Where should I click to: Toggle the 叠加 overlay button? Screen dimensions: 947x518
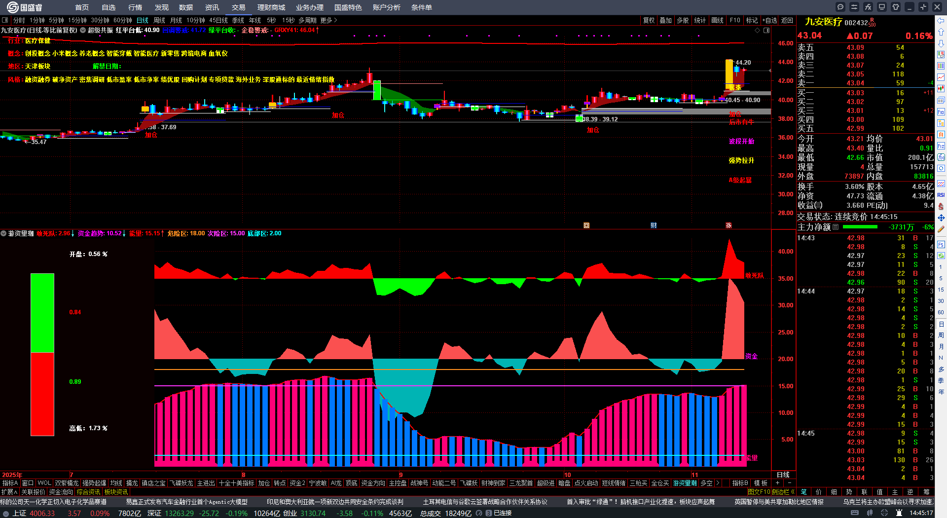coord(666,20)
